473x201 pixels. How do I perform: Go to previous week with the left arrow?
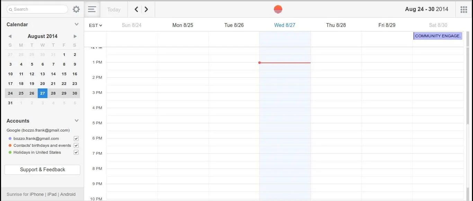pyautogui.click(x=136, y=9)
